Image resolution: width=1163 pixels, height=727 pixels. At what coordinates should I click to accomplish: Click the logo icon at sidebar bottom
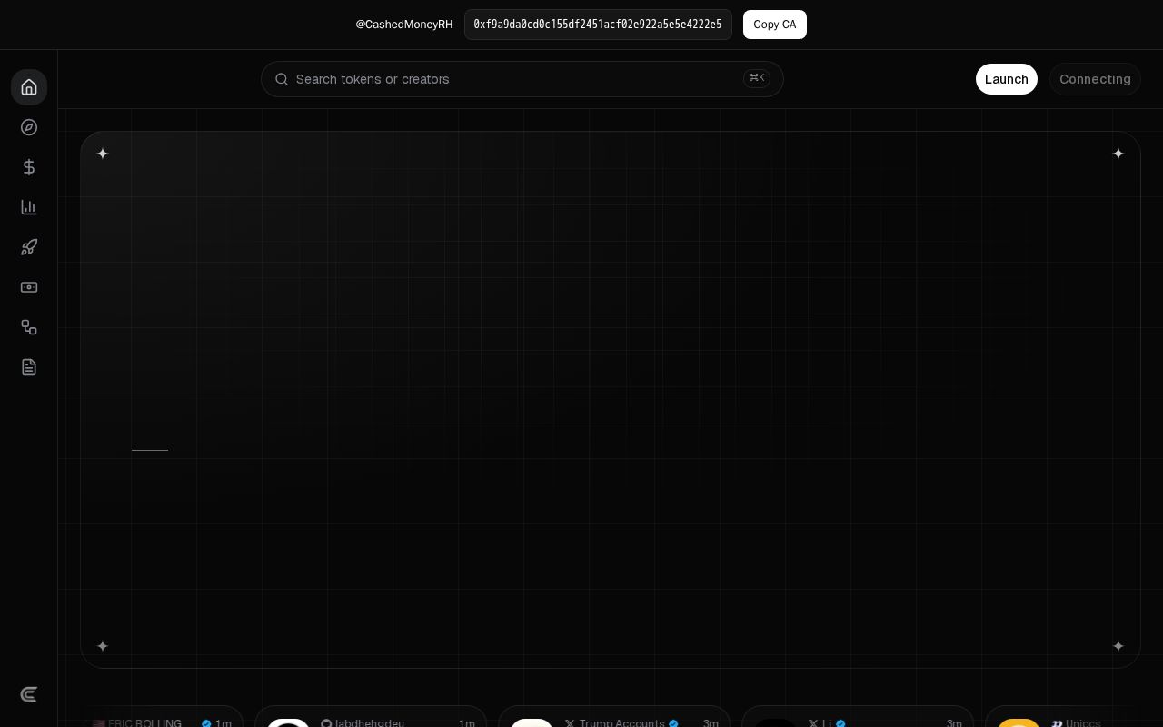pos(29,694)
